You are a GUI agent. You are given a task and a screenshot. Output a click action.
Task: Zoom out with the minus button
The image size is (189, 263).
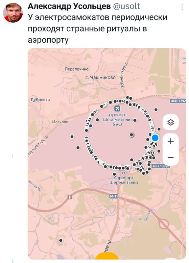[171, 157]
